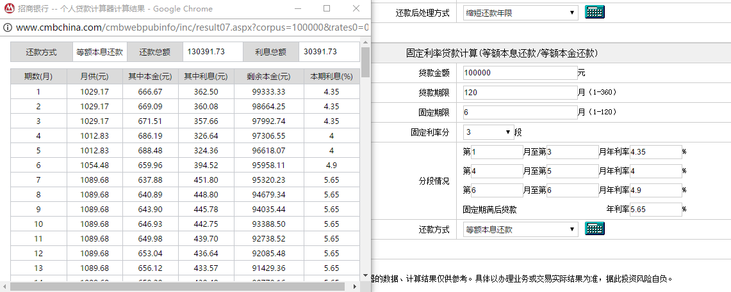Click the third segment start month field

point(497,190)
